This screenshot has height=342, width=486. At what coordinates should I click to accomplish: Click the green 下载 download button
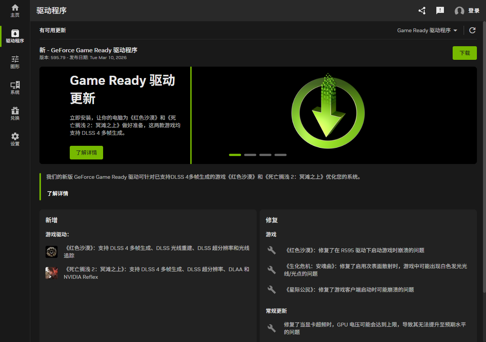(464, 53)
